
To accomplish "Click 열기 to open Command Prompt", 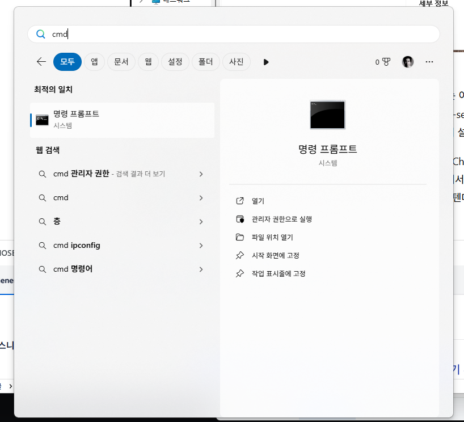I will tap(258, 201).
